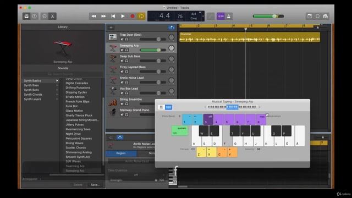
Task: Mute the Steinway Grand Piano track
Action: pyautogui.click(x=122, y=115)
